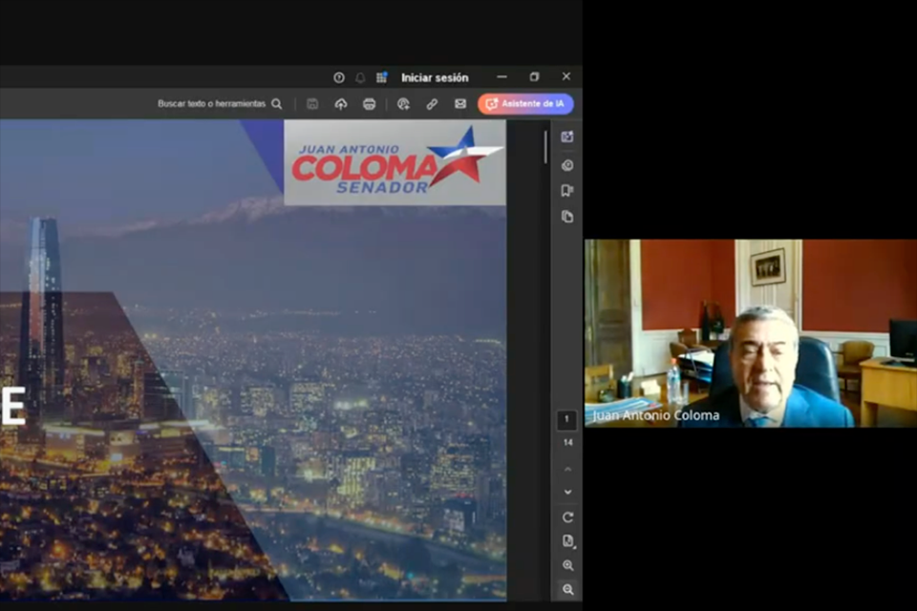Click the copy link icon in toolbar
Screen dimensions: 917x611
tap(432, 104)
